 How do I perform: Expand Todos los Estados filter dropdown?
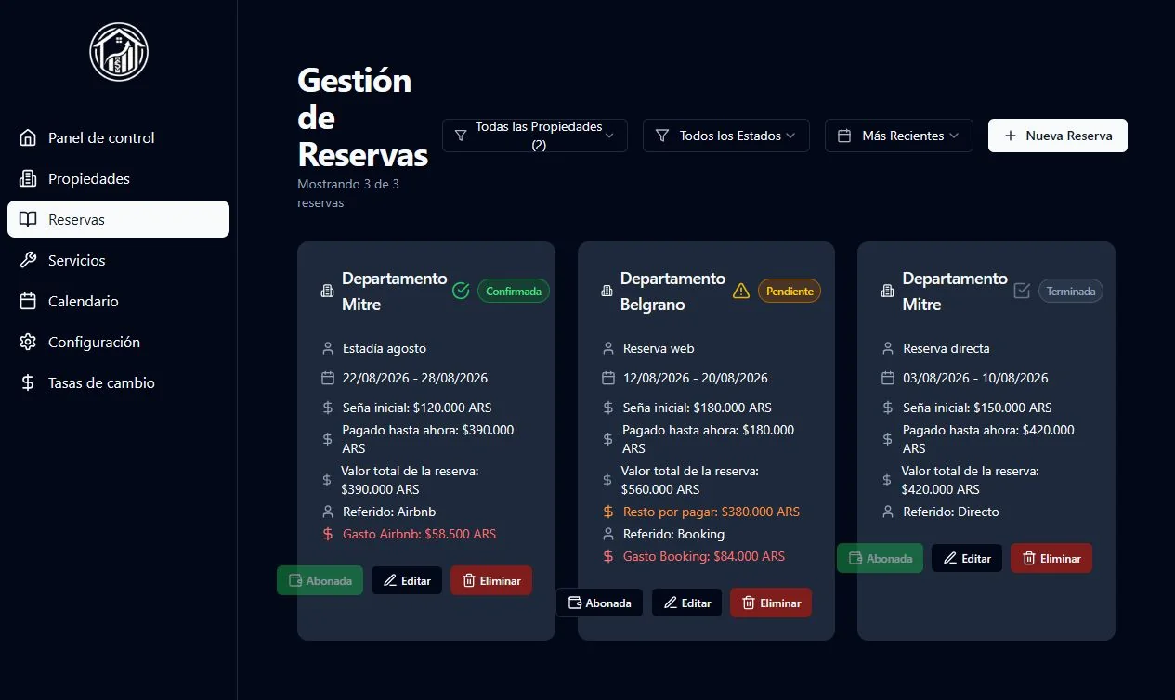[x=726, y=136]
